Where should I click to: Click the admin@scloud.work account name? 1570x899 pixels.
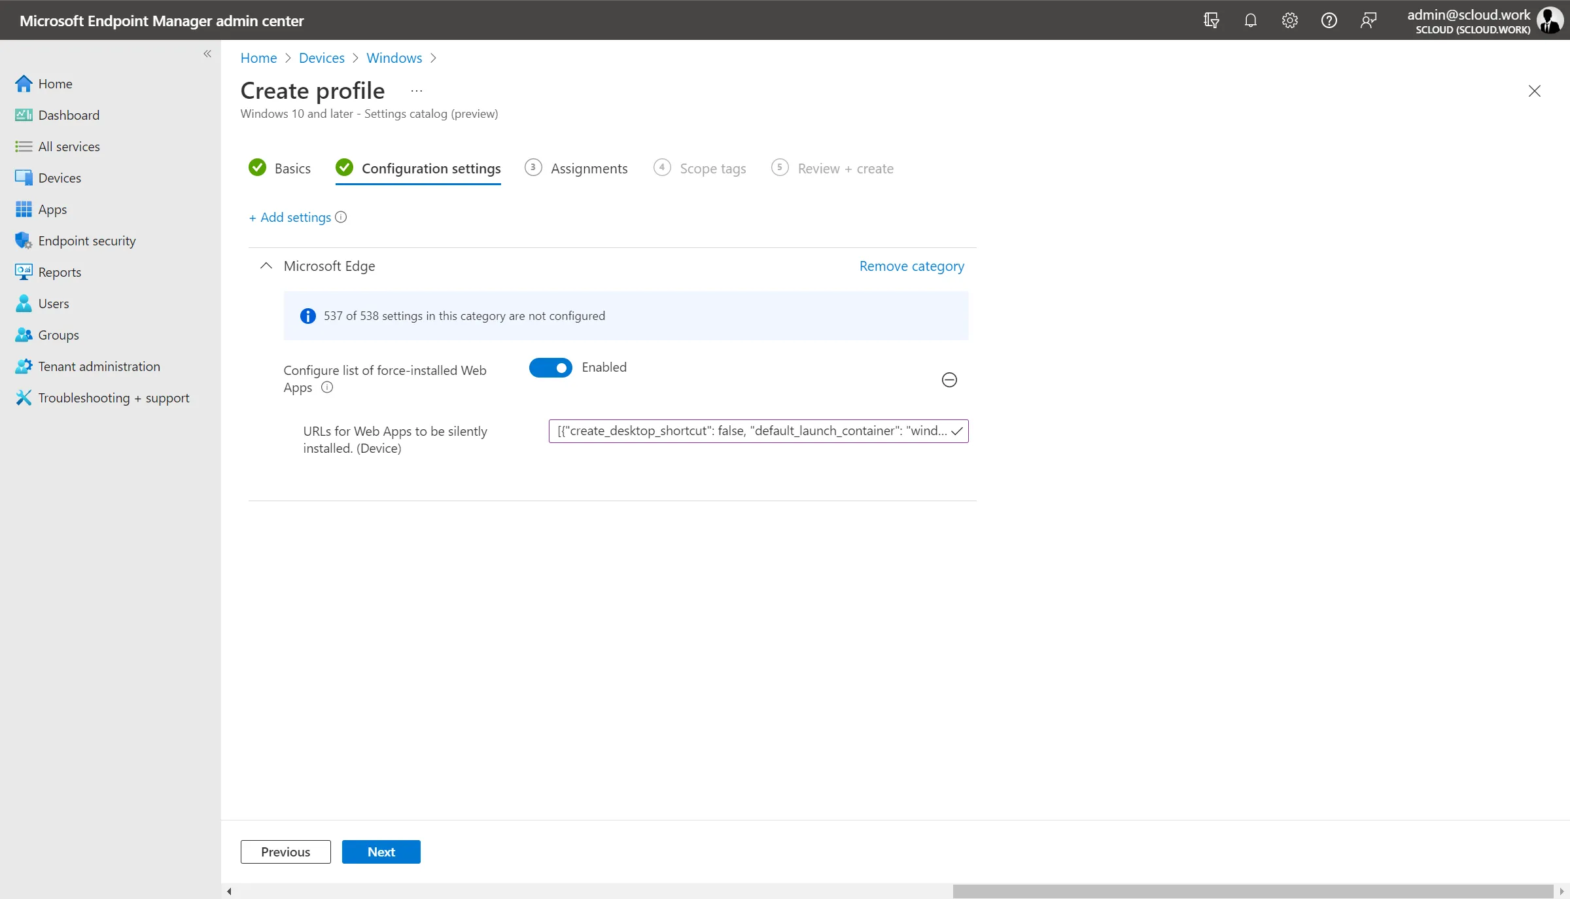pyautogui.click(x=1469, y=14)
